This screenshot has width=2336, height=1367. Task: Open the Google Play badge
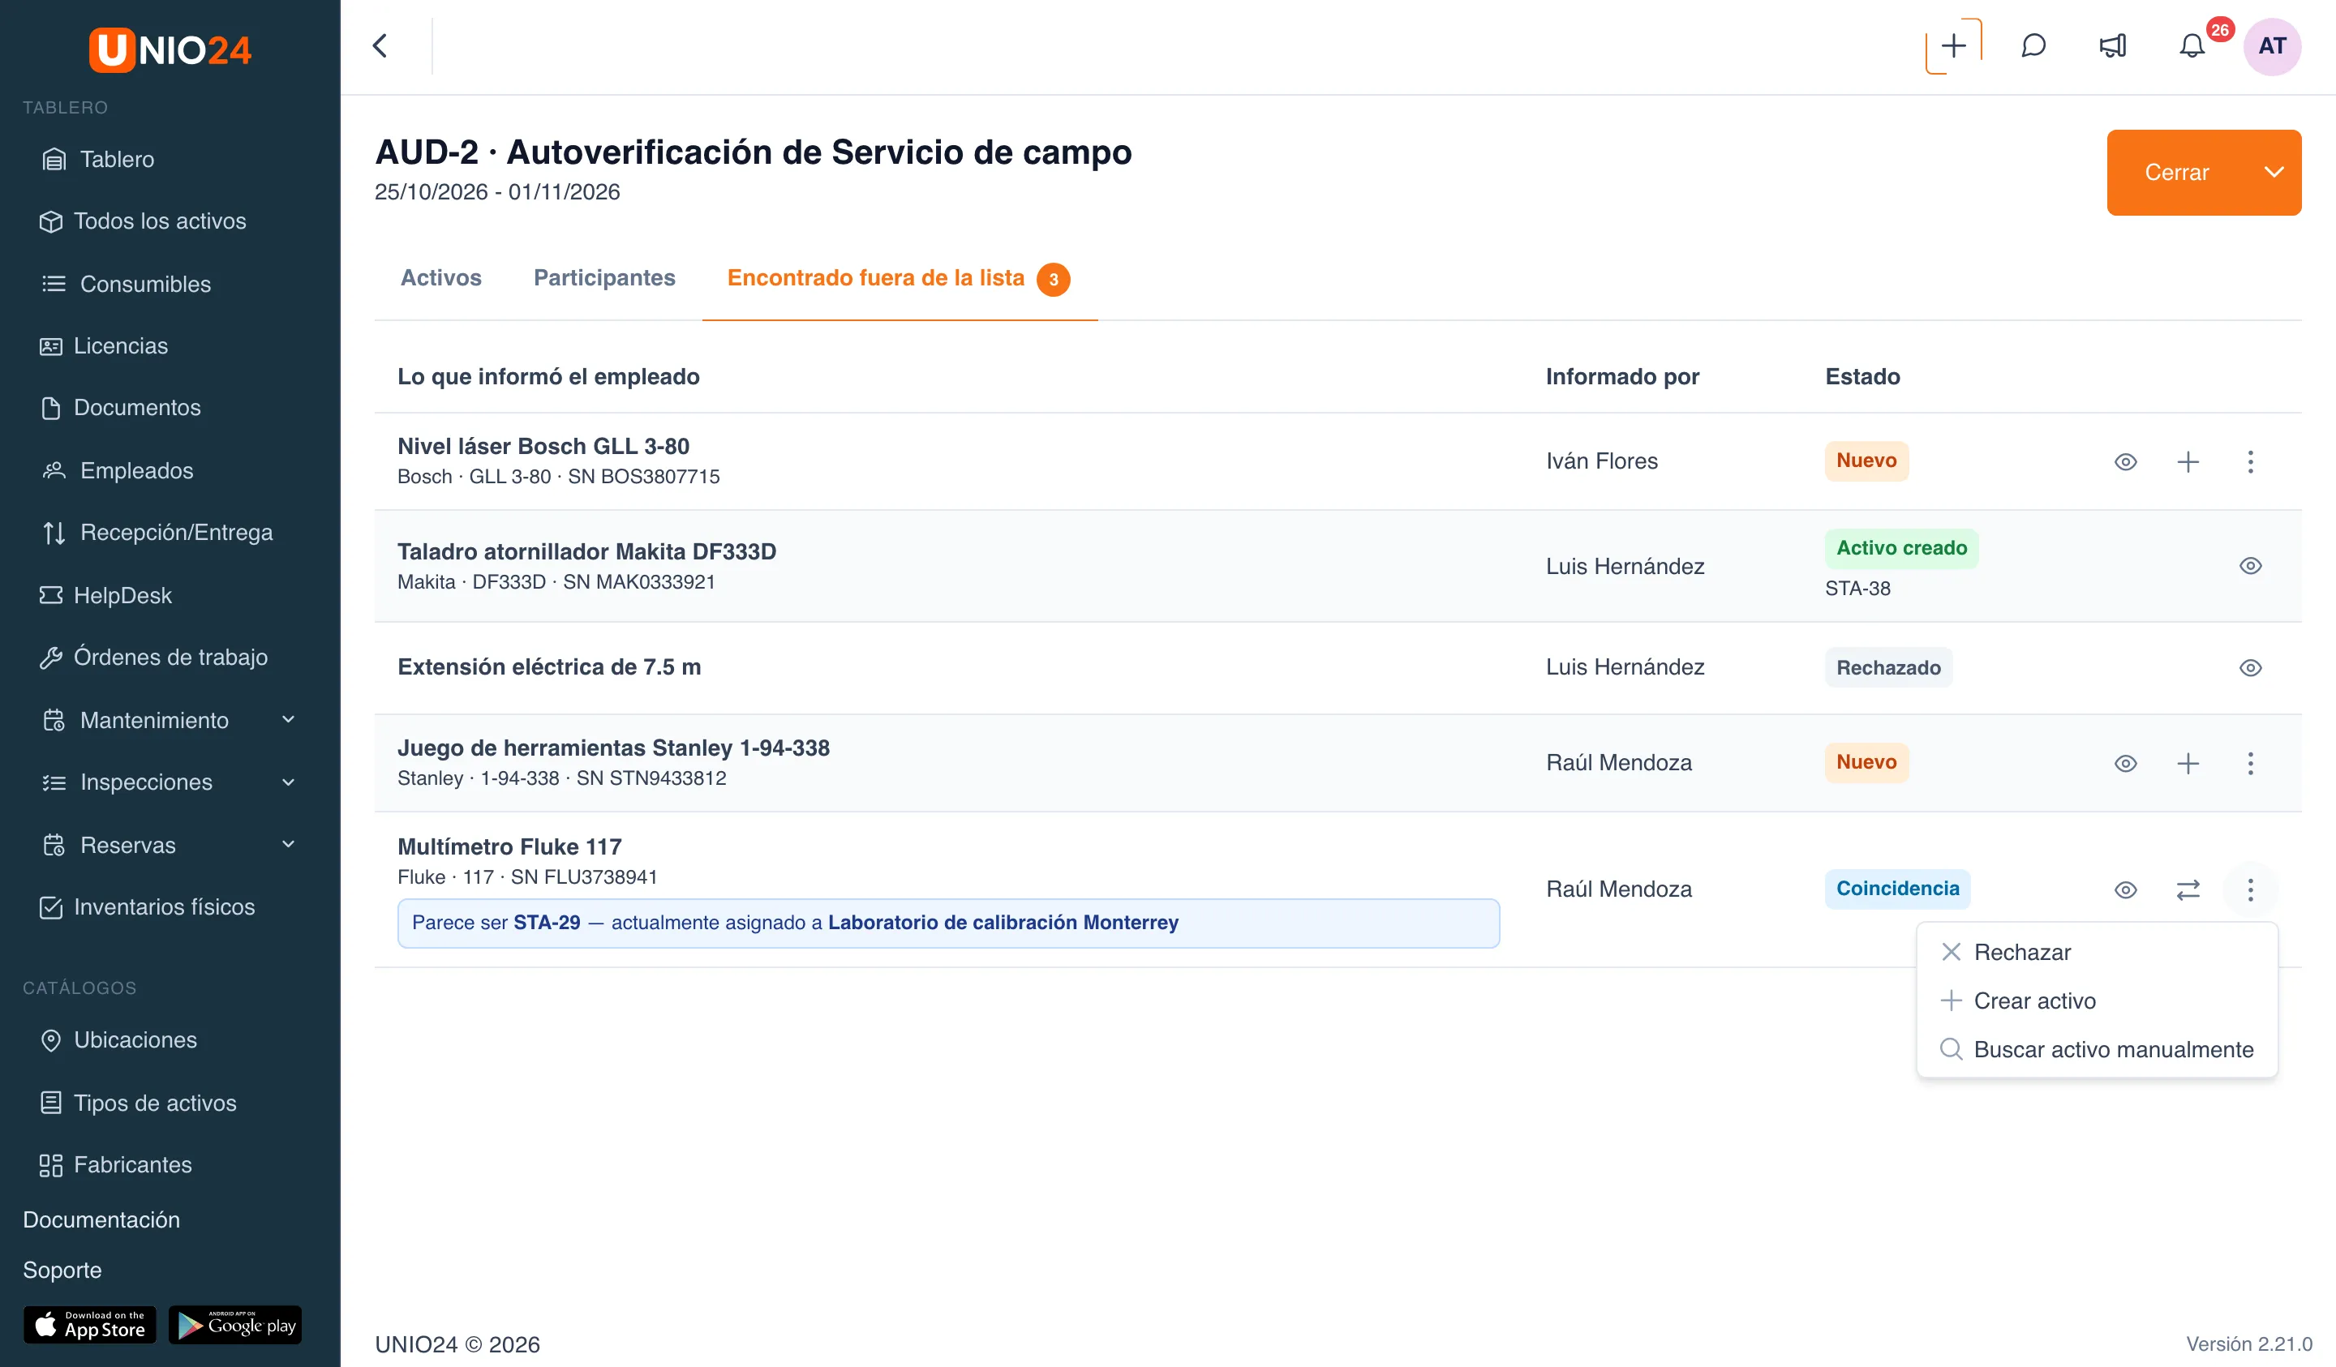tap(235, 1324)
